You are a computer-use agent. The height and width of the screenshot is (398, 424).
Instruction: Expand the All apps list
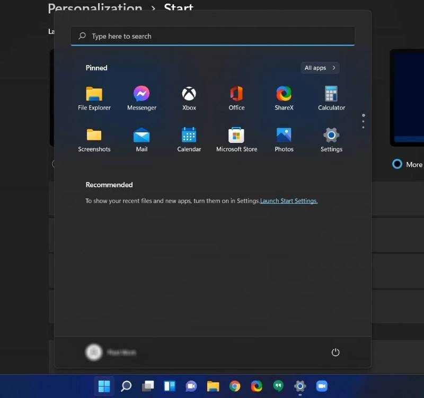click(320, 68)
